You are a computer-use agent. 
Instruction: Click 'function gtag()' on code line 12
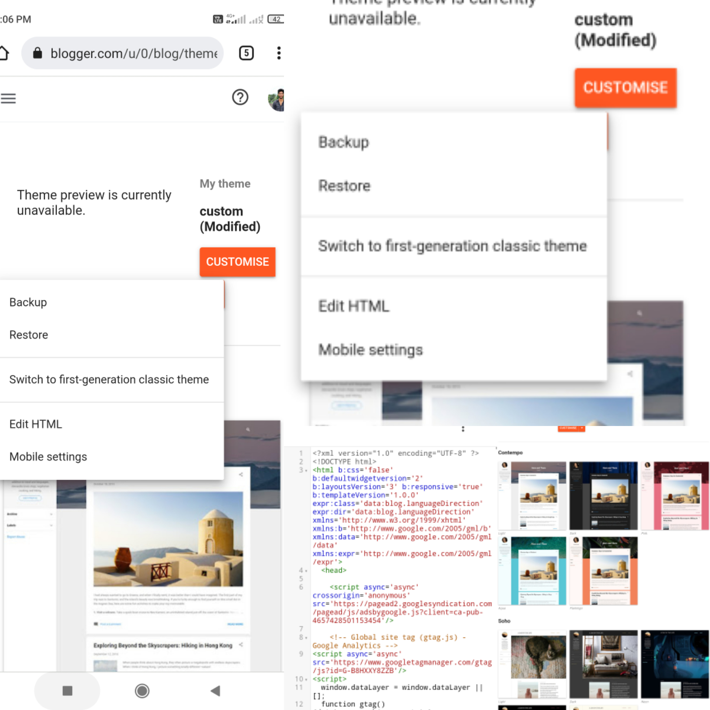pos(353,704)
